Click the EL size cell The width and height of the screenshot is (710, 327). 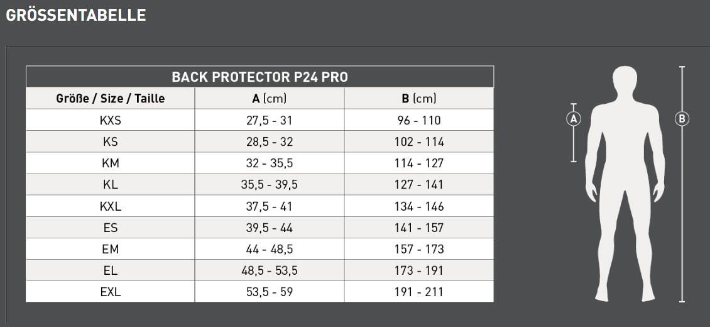111,271
